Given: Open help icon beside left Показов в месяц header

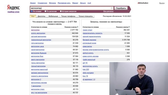Looking at the screenshot, I should tap(77, 27).
